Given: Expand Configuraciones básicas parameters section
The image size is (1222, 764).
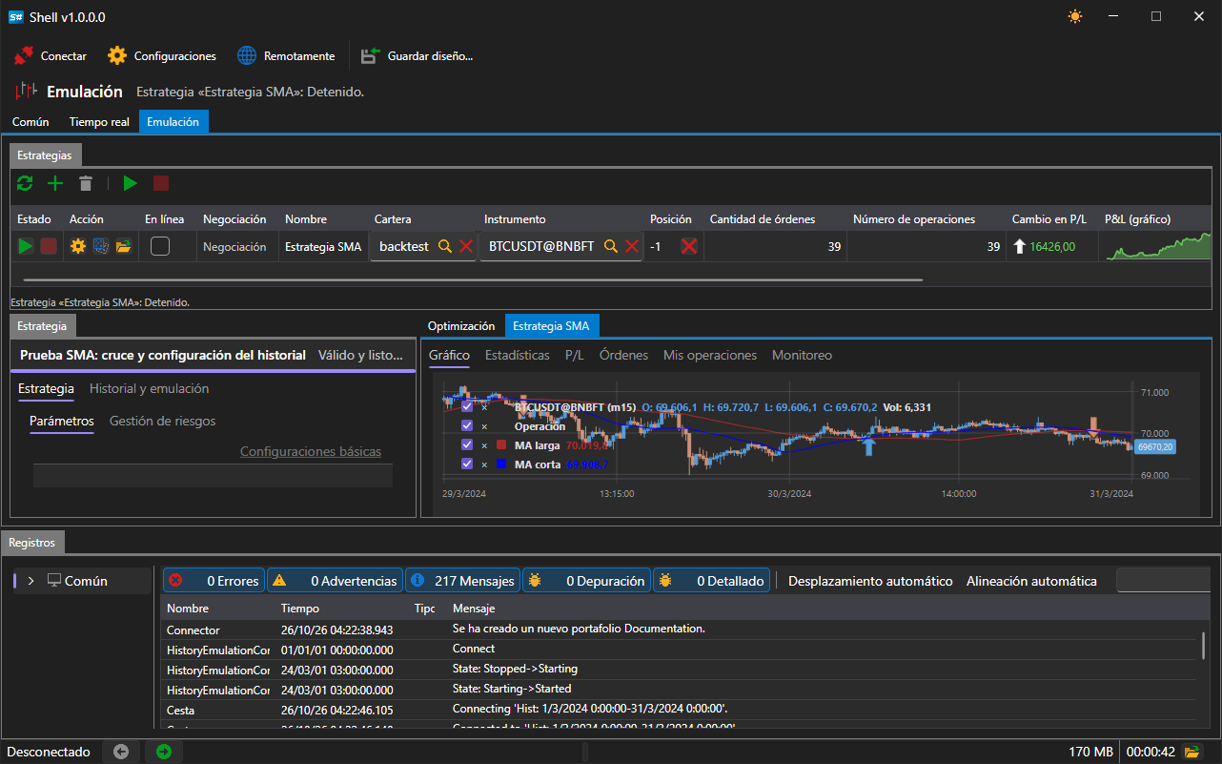Looking at the screenshot, I should (310, 452).
